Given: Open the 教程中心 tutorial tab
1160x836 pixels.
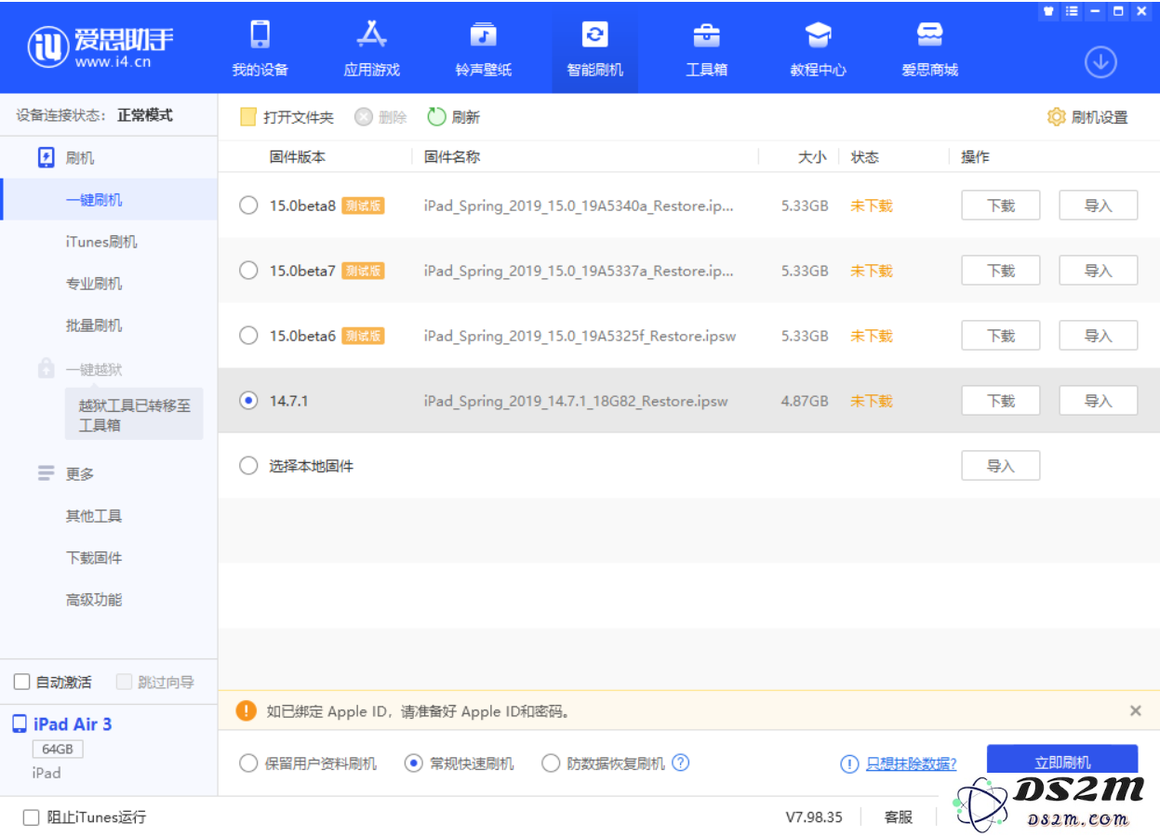Looking at the screenshot, I should pos(818,49).
